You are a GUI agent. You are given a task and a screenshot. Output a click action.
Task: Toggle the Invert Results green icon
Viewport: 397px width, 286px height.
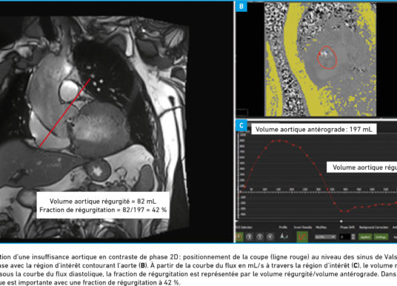(x=302, y=237)
